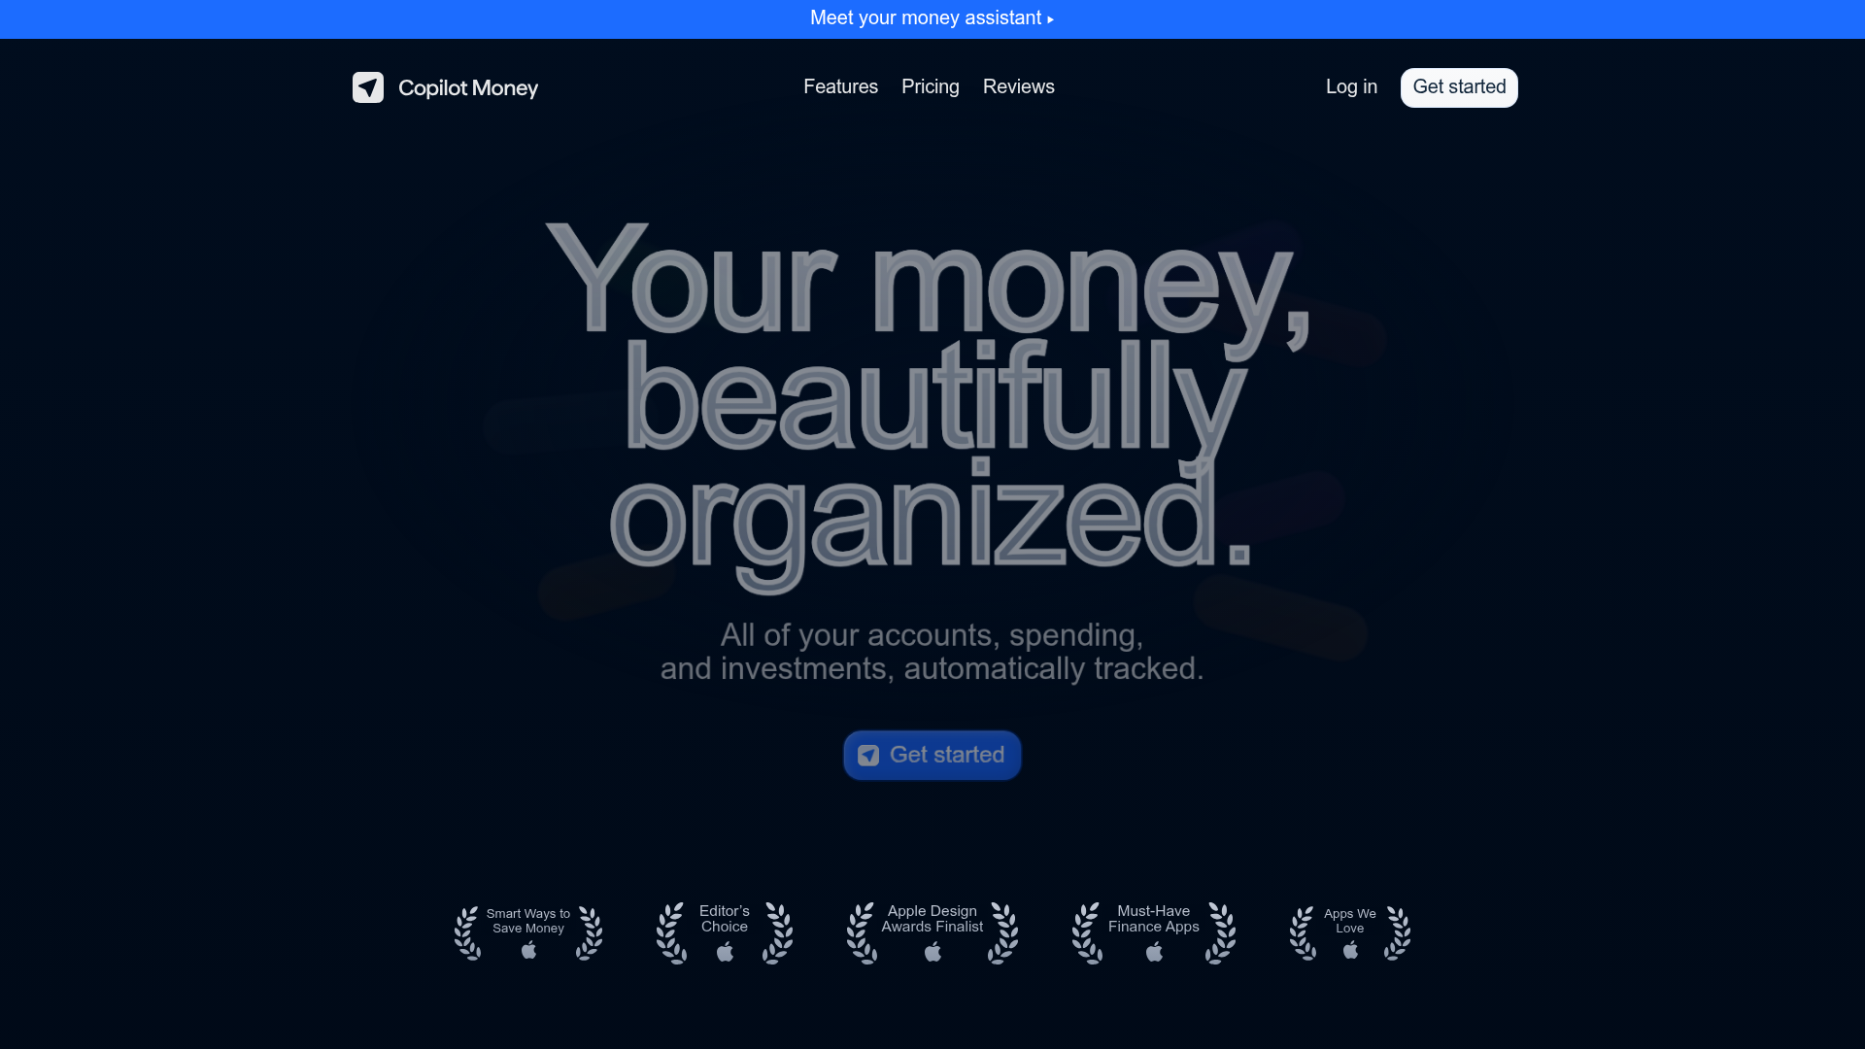Go to the Pricing nav item
The width and height of the screenshot is (1865, 1049).
931,86
